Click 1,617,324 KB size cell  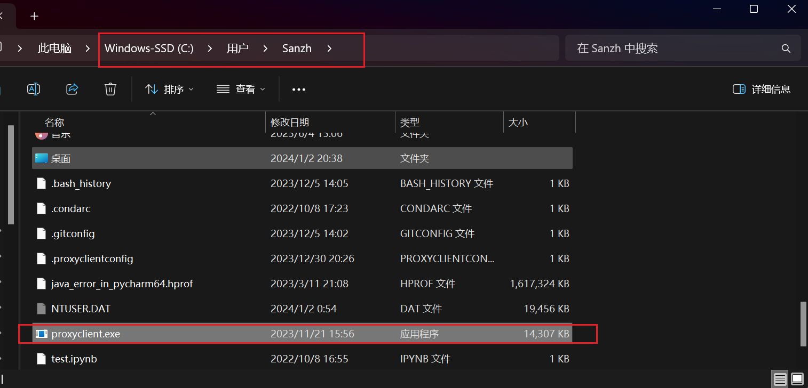540,284
